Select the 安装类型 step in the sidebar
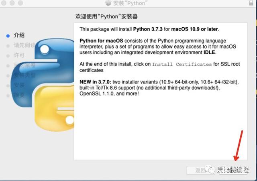This screenshot has height=181, width=257. point(24,75)
